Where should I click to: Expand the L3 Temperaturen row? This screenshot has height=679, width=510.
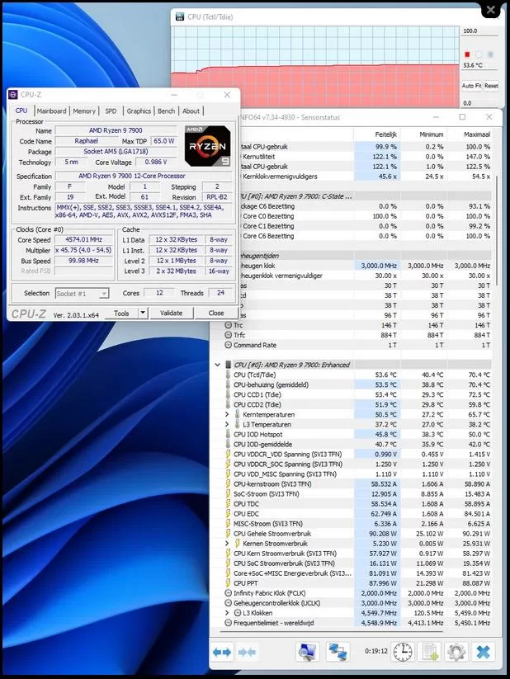[x=227, y=424]
